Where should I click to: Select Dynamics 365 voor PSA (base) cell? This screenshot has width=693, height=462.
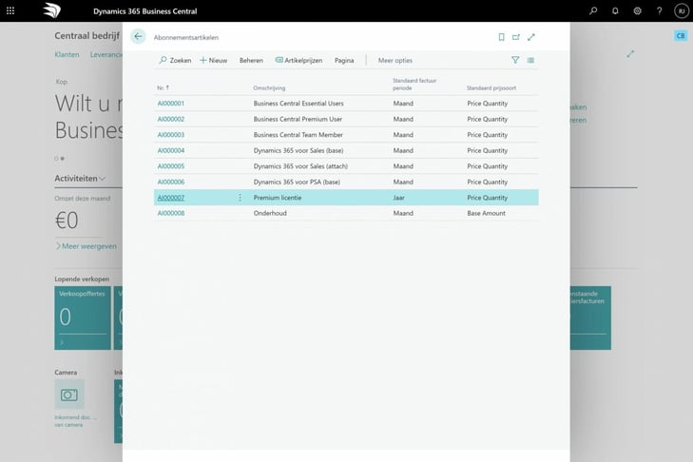tap(297, 182)
